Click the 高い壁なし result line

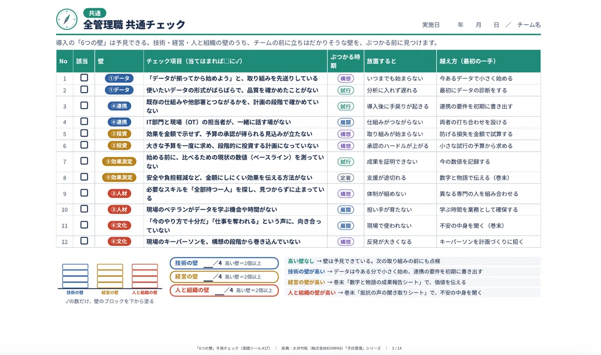(414, 261)
